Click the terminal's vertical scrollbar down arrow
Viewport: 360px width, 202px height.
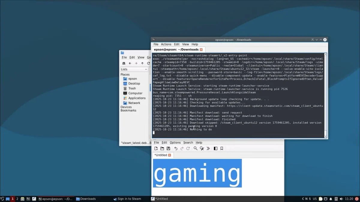tap(325, 137)
